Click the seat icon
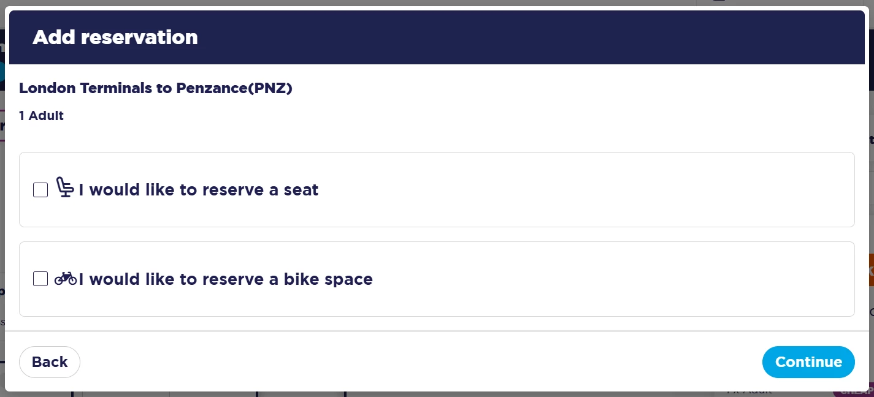 click(64, 187)
